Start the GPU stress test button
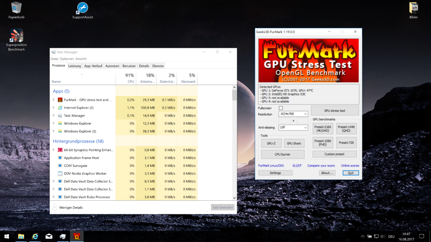The image size is (431, 242). tap(334, 111)
